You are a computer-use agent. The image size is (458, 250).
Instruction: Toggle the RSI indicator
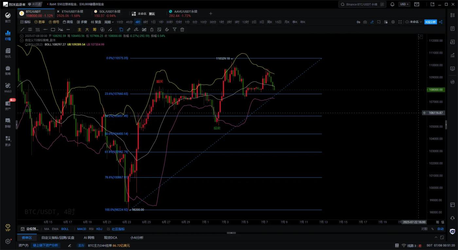click(x=91, y=229)
